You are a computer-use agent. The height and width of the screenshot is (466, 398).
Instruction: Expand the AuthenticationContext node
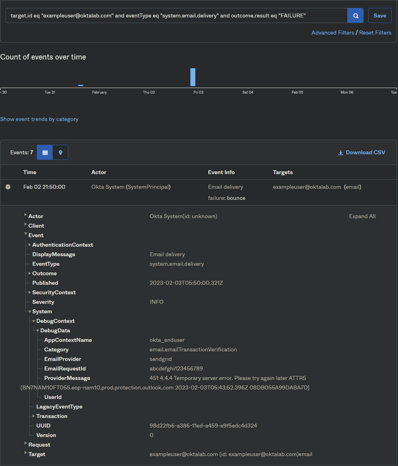pyautogui.click(x=29, y=245)
